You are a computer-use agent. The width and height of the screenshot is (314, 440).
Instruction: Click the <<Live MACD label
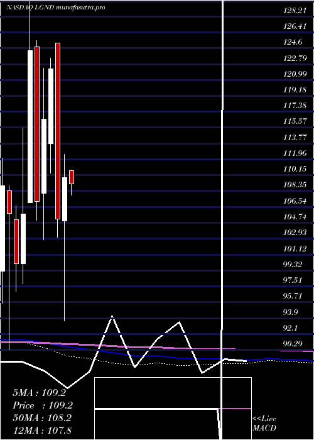point(264,423)
